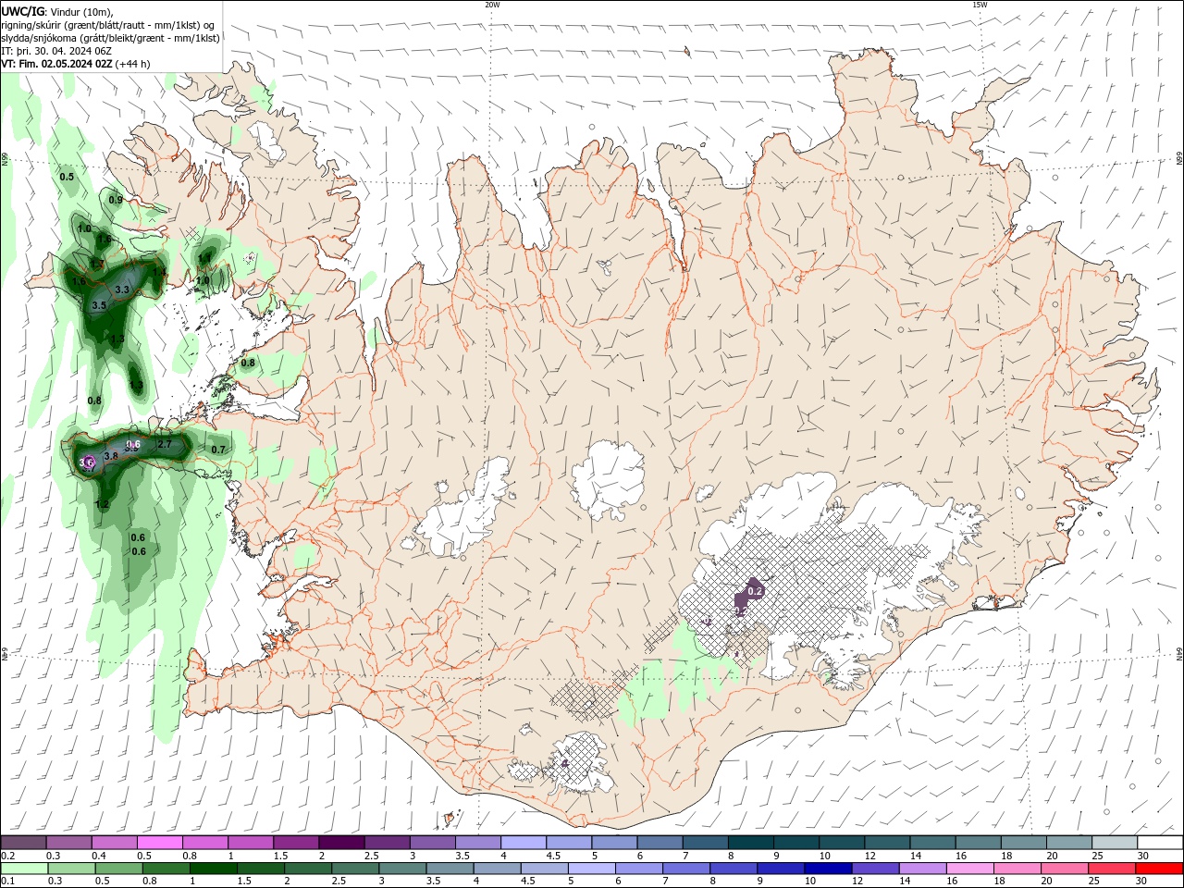Click the '20W' longitude label
This screenshot has width=1184, height=888.
[x=492, y=5]
